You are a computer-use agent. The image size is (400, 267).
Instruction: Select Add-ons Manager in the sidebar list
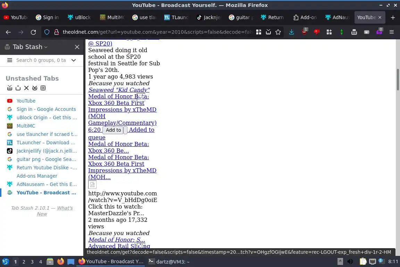pos(37,176)
